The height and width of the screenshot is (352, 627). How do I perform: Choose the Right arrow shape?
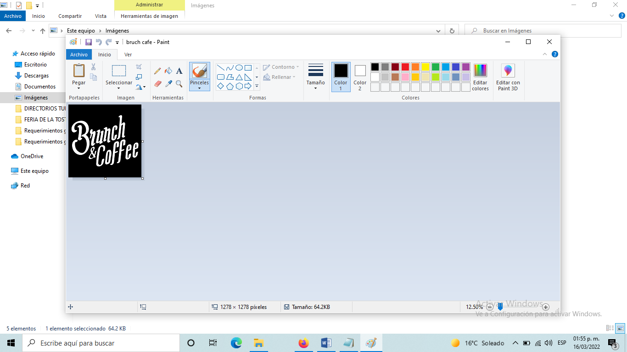pyautogui.click(x=248, y=86)
